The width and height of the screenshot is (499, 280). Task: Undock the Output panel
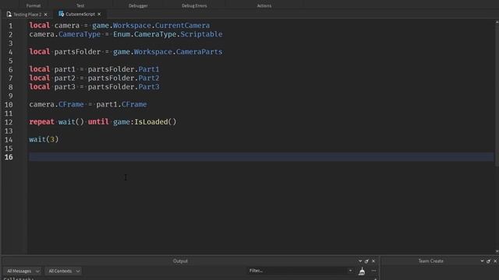click(x=366, y=261)
